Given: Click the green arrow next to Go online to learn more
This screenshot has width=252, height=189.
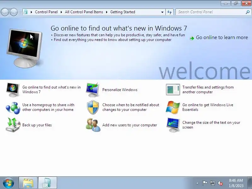Looking at the screenshot, I should [192, 38].
